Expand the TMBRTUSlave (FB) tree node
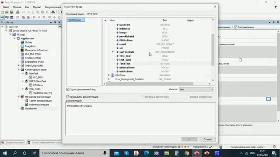The image size is (280, 157). coord(18,65)
